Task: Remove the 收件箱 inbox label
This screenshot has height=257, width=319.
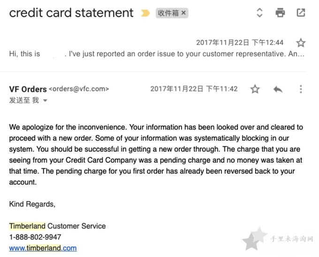Action: click(x=183, y=13)
